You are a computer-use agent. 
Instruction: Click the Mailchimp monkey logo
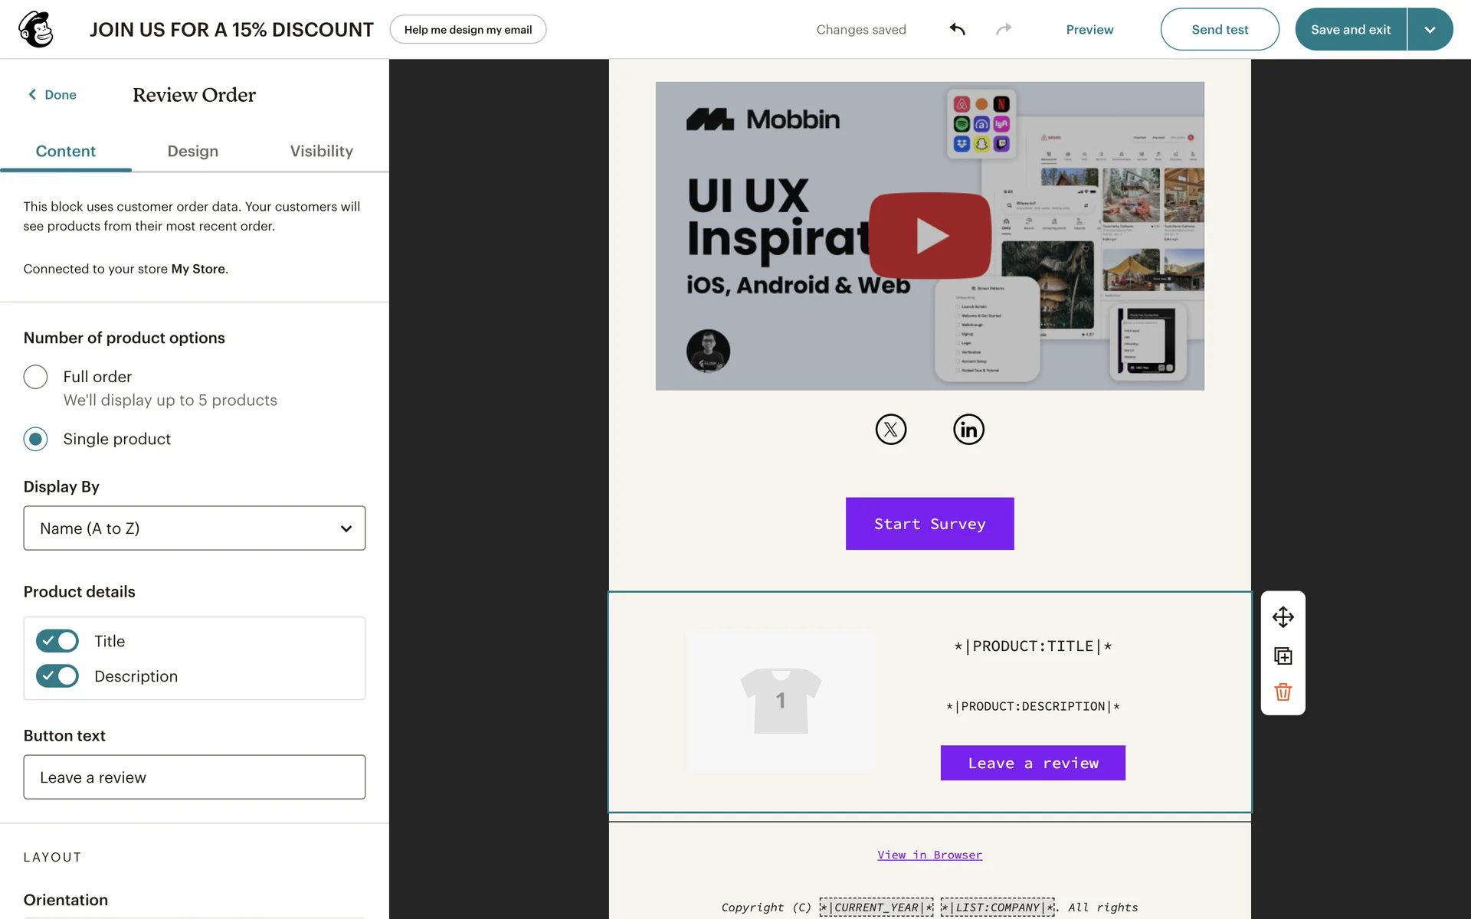[36, 29]
